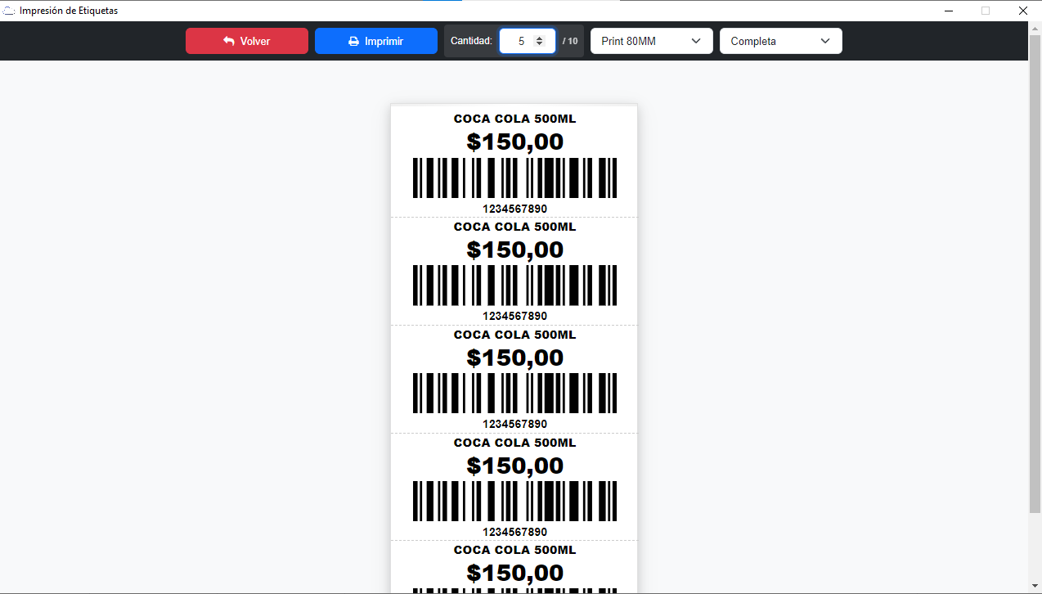
Task: Click the '/10' maximum quantity label
Action: tap(570, 40)
